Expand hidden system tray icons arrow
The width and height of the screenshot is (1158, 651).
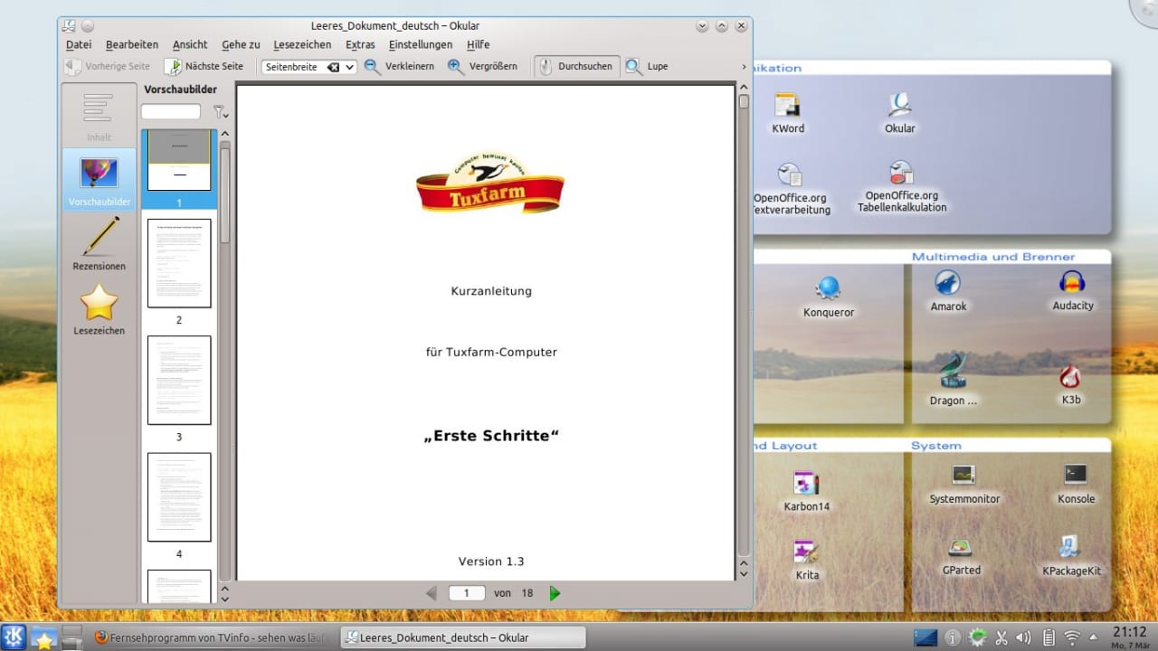(x=1093, y=637)
